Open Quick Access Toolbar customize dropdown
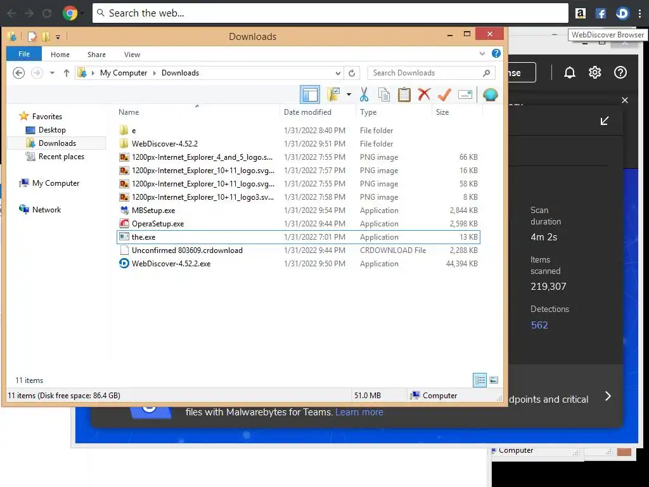The width and height of the screenshot is (649, 487). click(58, 37)
